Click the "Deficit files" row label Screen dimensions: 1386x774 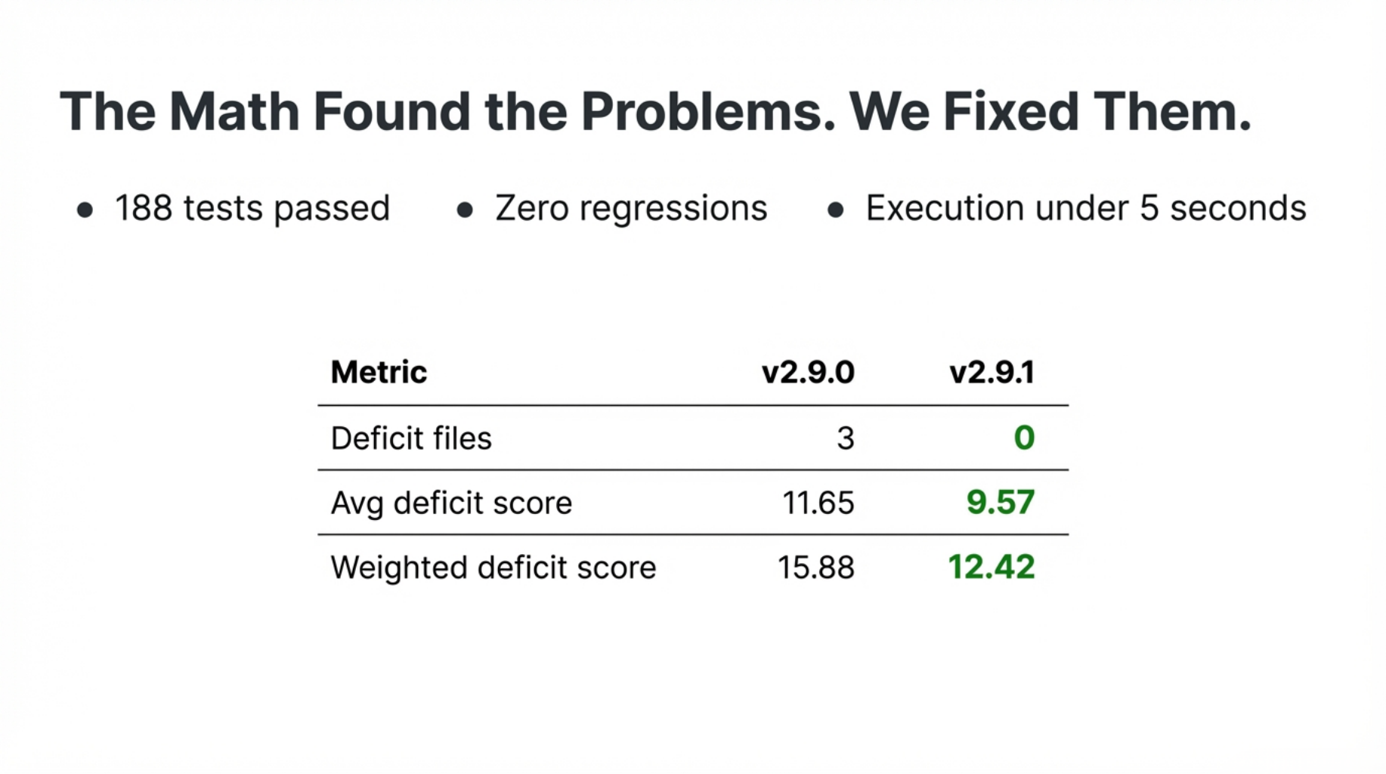tap(411, 438)
